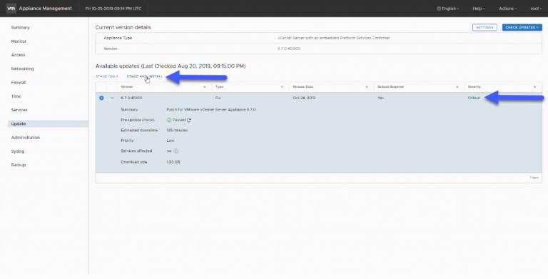
Task: Click the VMware vm logo icon
Action: pyautogui.click(x=11, y=9)
